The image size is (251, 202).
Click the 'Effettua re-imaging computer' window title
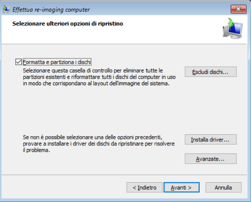click(51, 9)
